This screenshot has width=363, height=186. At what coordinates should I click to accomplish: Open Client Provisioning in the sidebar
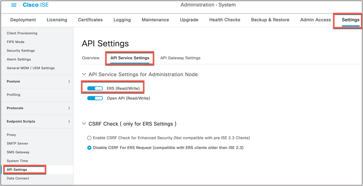tap(22, 33)
